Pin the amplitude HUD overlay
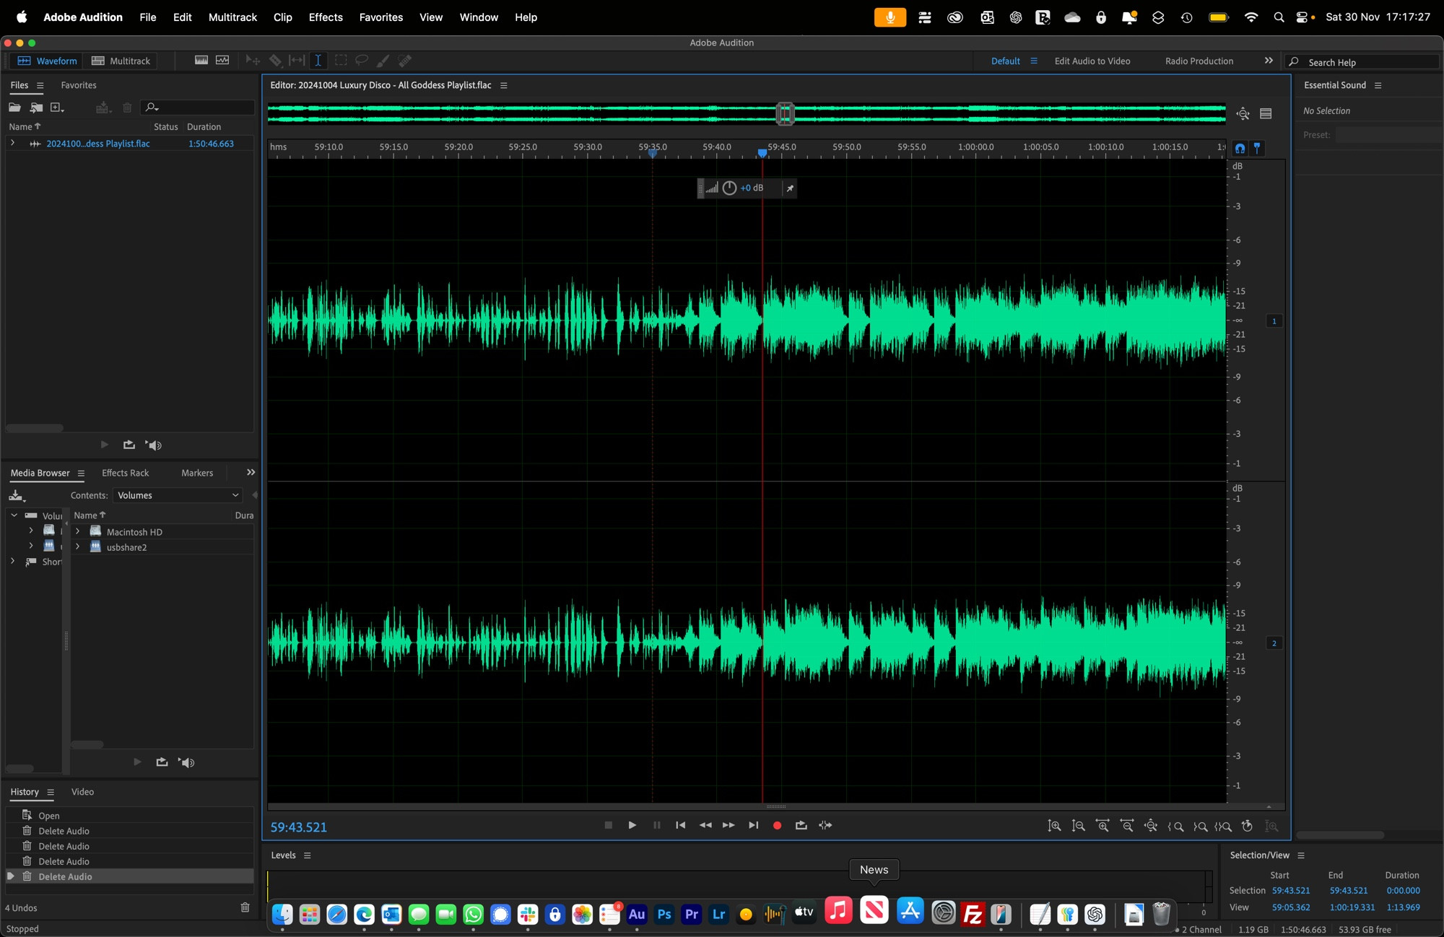 coord(790,188)
